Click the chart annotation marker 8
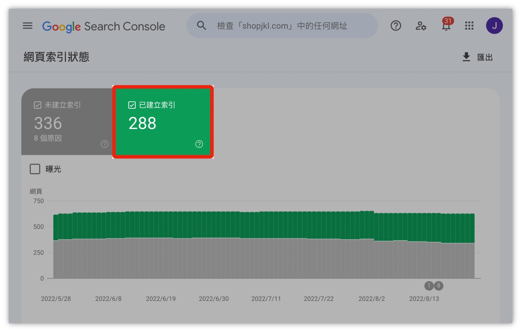 [439, 286]
